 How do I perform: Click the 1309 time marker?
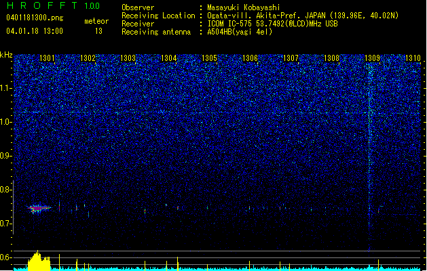pyautogui.click(x=372, y=58)
